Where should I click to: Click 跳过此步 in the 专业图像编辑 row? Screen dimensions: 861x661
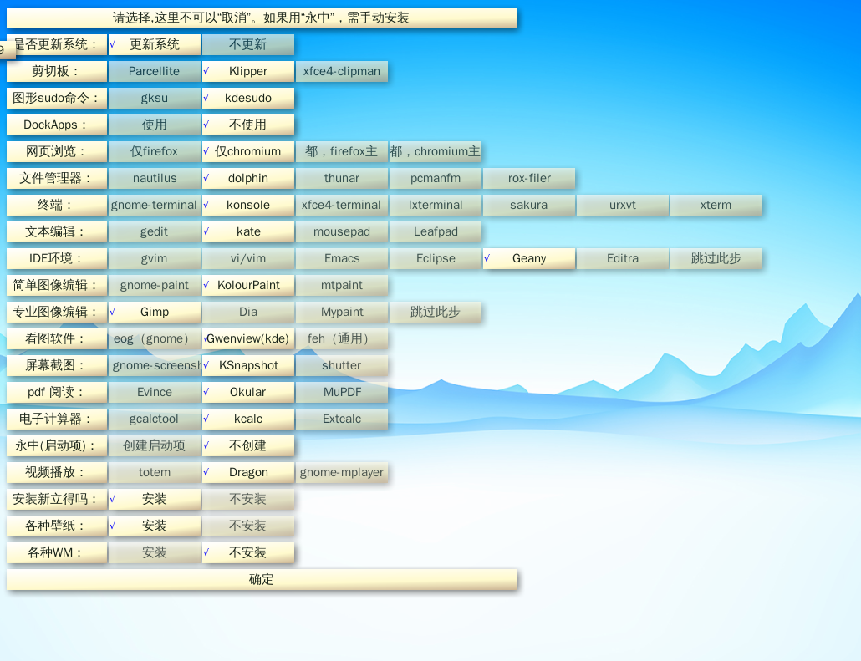(436, 312)
